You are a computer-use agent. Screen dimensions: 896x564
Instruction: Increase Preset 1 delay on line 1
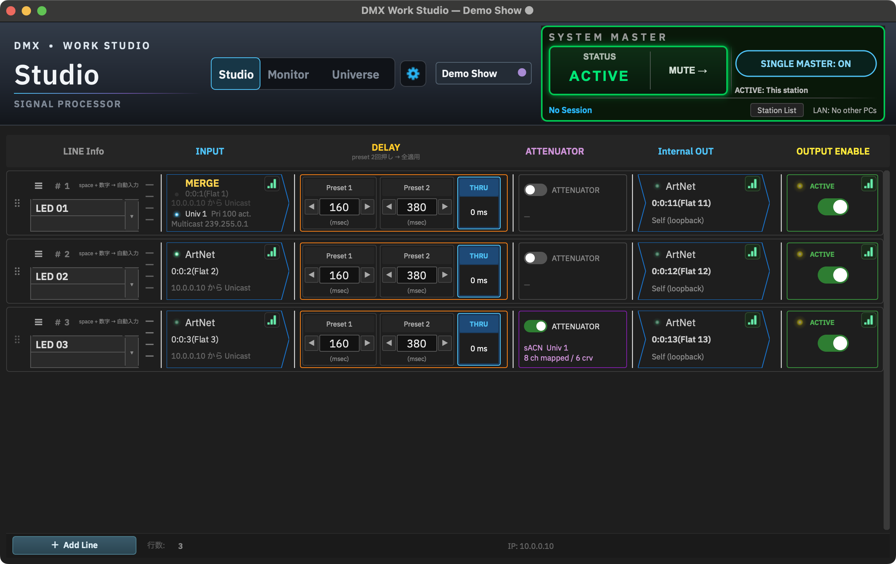tap(367, 207)
